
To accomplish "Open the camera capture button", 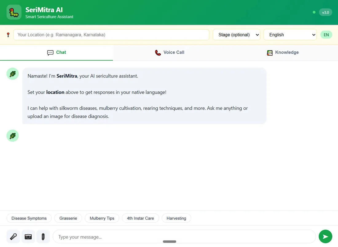I will click(x=28, y=237).
